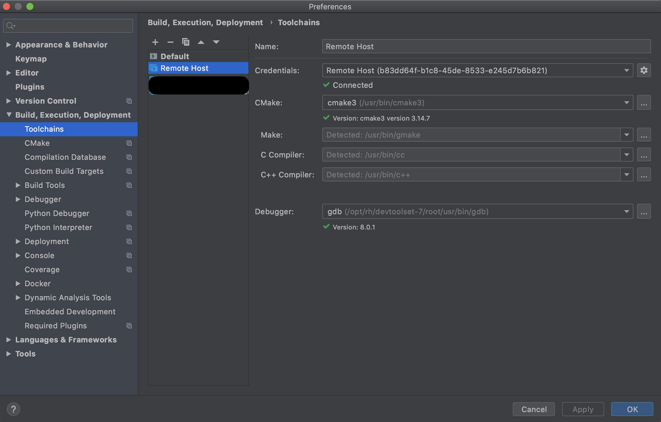
Task: Collapse Build, Execution, Deployment section
Action: tap(9, 115)
